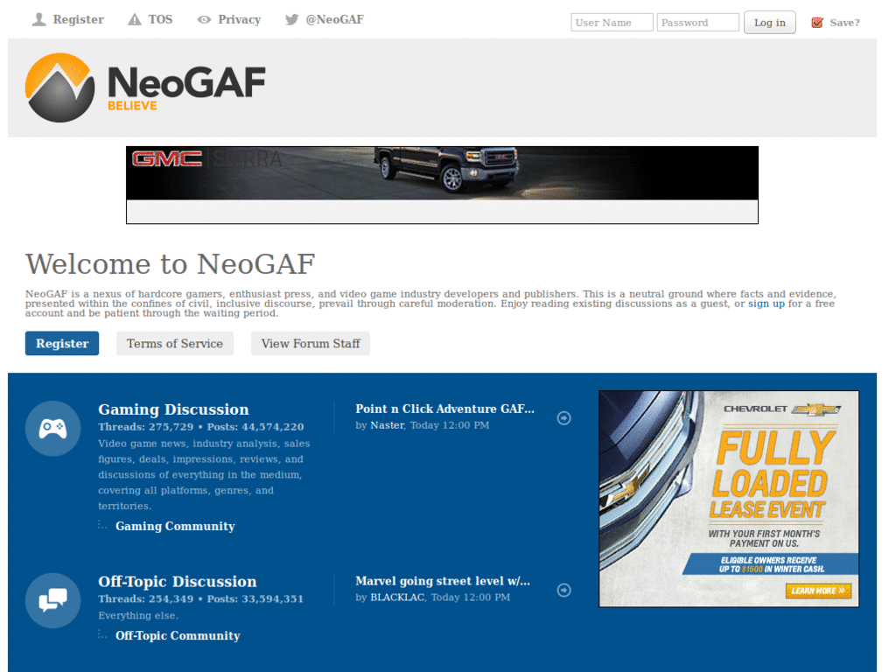Click the Password input field

[x=697, y=23]
